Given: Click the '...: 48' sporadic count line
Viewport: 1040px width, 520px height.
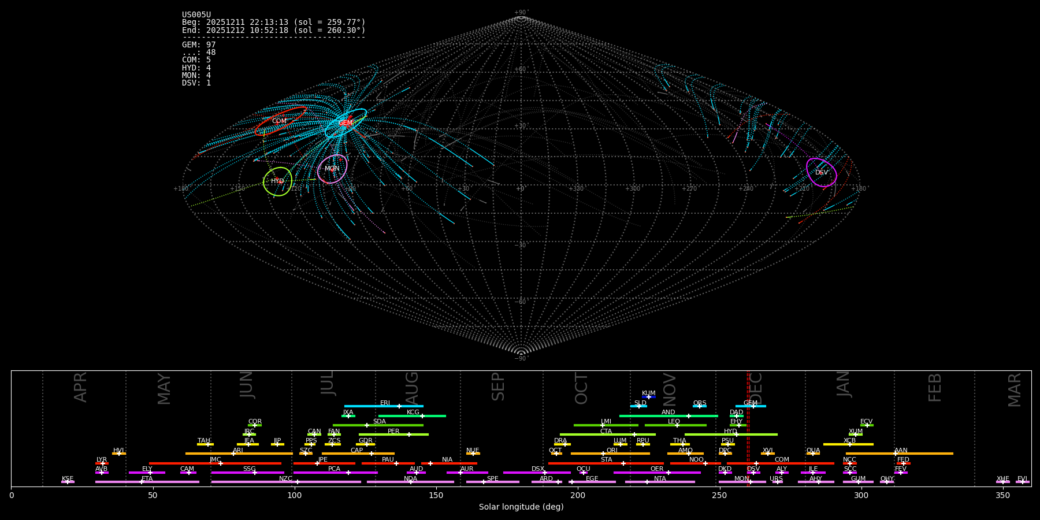Looking at the screenshot, I should coord(199,53).
